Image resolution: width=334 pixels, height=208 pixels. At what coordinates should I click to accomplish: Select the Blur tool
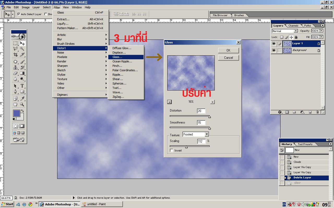(15, 79)
